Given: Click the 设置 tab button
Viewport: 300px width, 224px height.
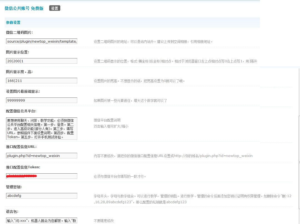Looking at the screenshot, I should [x=55, y=8].
